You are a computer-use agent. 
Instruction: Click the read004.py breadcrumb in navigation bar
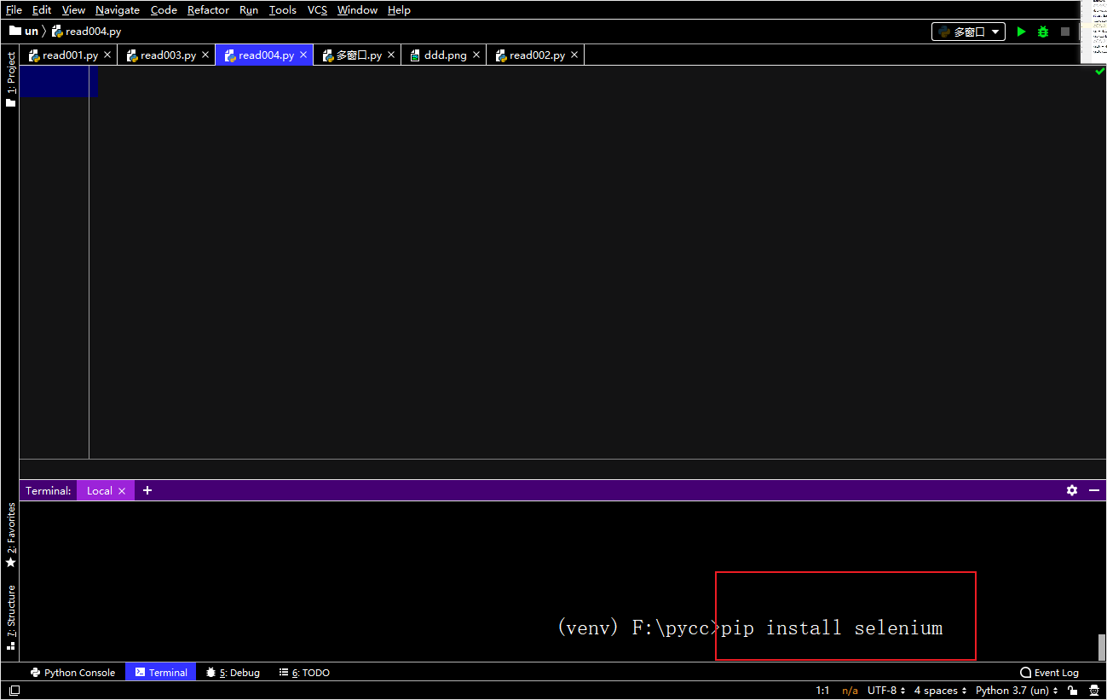(x=87, y=31)
